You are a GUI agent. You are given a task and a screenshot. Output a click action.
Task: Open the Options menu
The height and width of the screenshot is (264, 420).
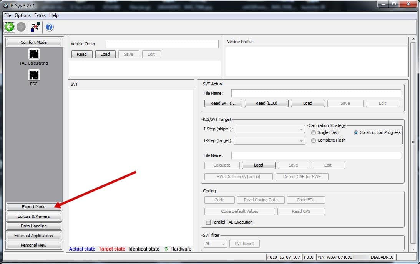point(23,15)
